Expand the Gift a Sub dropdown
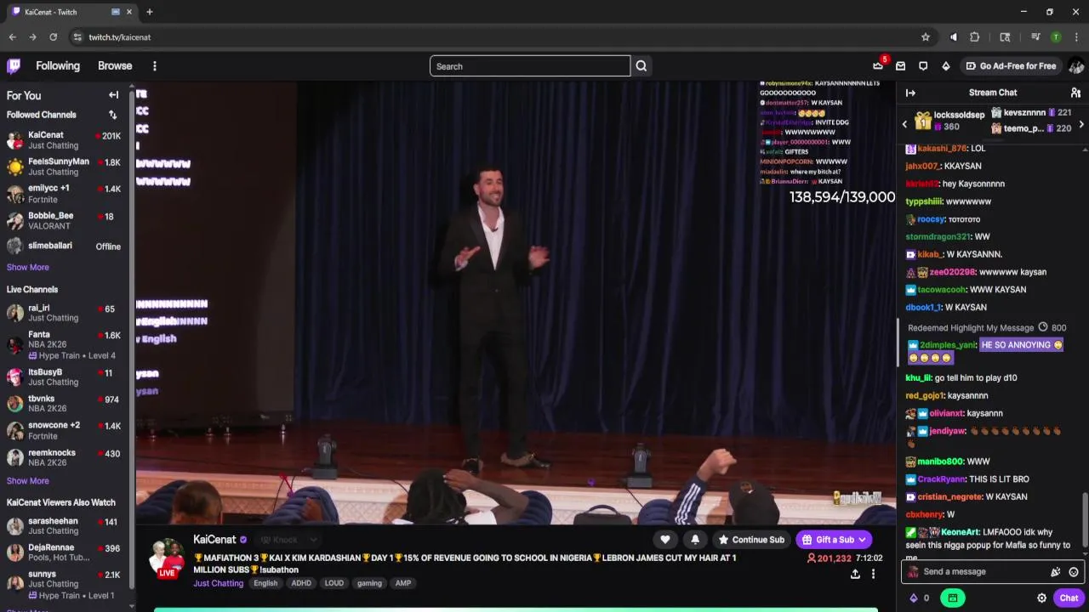Viewport: 1089px width, 612px height. (862, 540)
